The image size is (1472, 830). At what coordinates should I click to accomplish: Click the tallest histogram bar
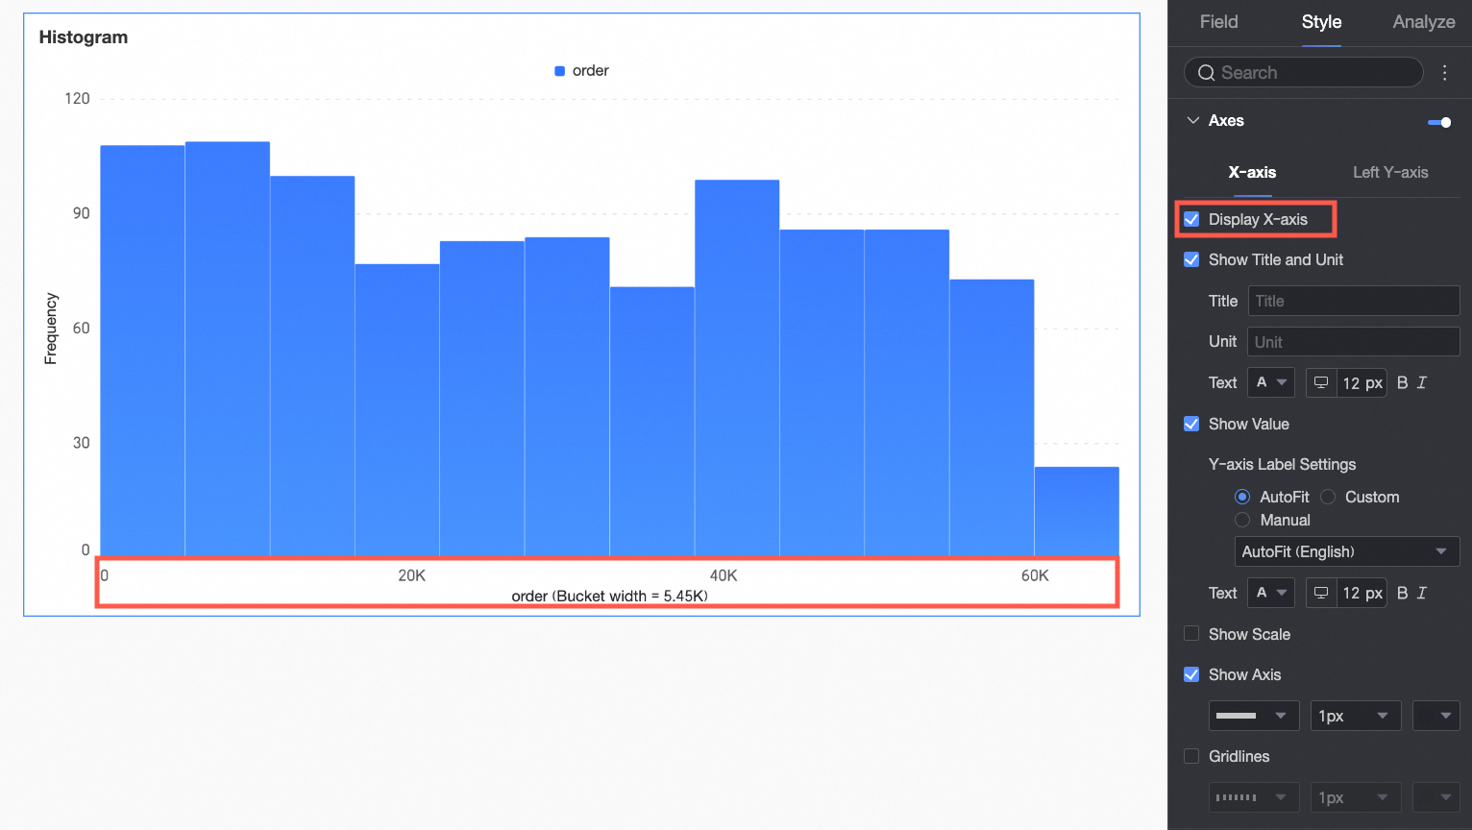point(228,349)
